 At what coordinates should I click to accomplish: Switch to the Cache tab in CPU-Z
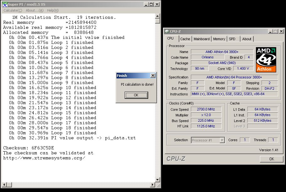[x=185, y=39]
